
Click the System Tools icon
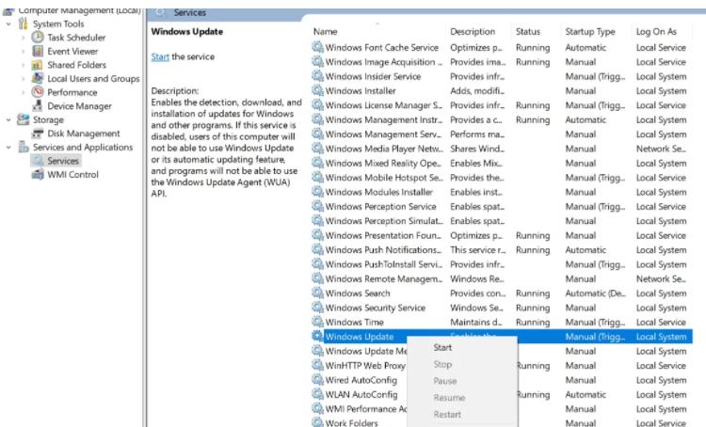click(23, 24)
